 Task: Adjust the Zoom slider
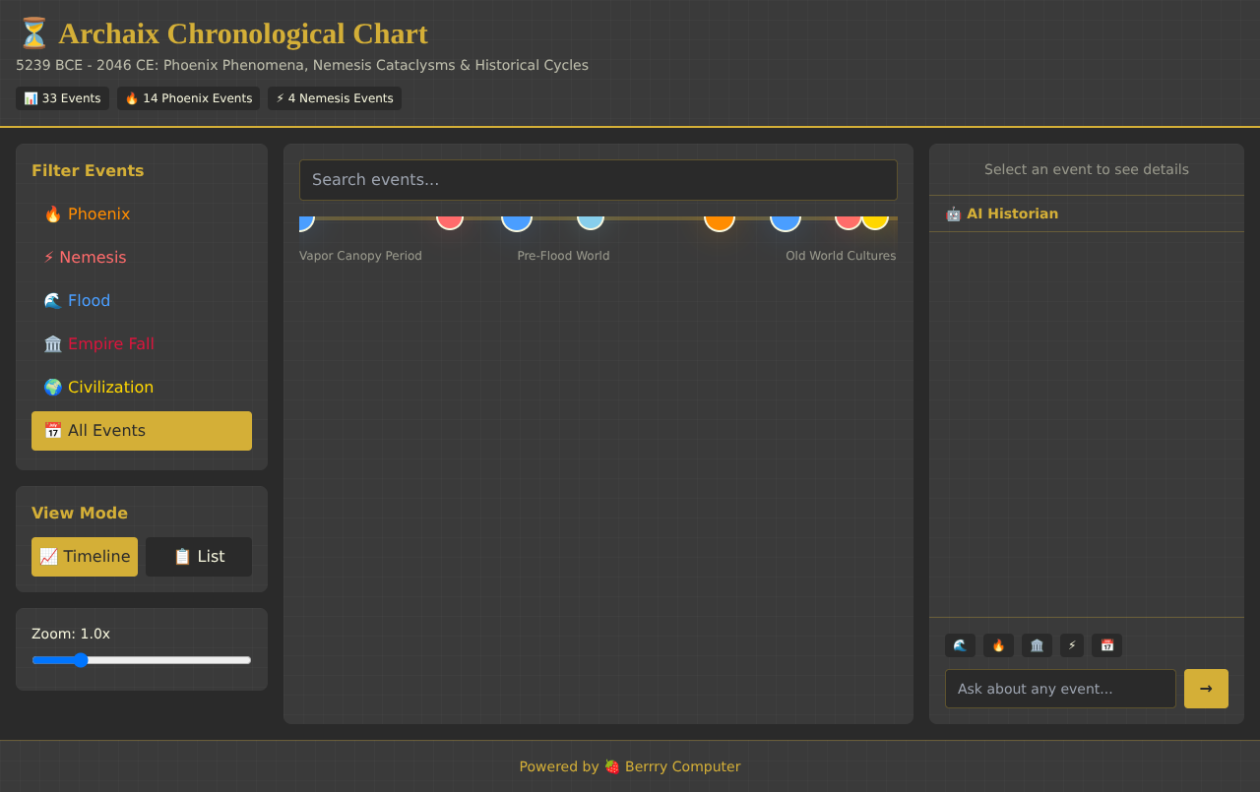81,660
